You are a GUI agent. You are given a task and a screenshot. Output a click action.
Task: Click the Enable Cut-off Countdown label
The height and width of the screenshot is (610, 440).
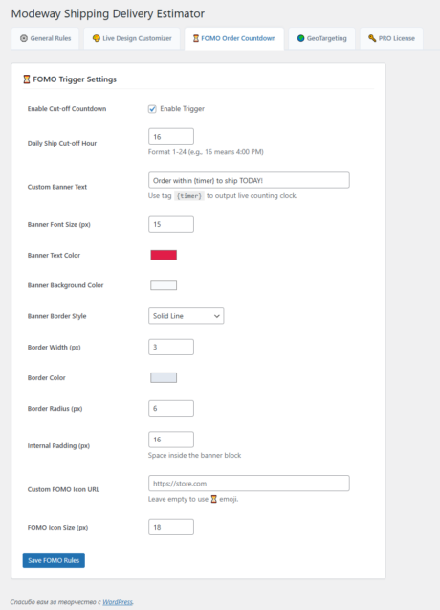(67, 109)
